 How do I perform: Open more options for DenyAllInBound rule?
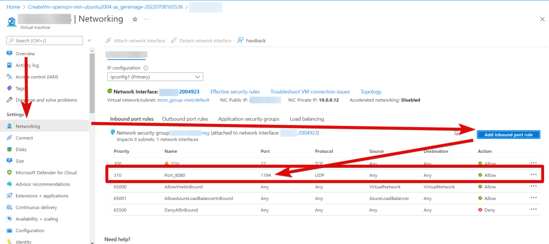click(x=533, y=209)
